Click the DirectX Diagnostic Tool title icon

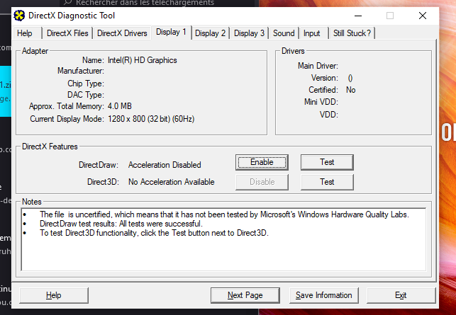(x=19, y=16)
